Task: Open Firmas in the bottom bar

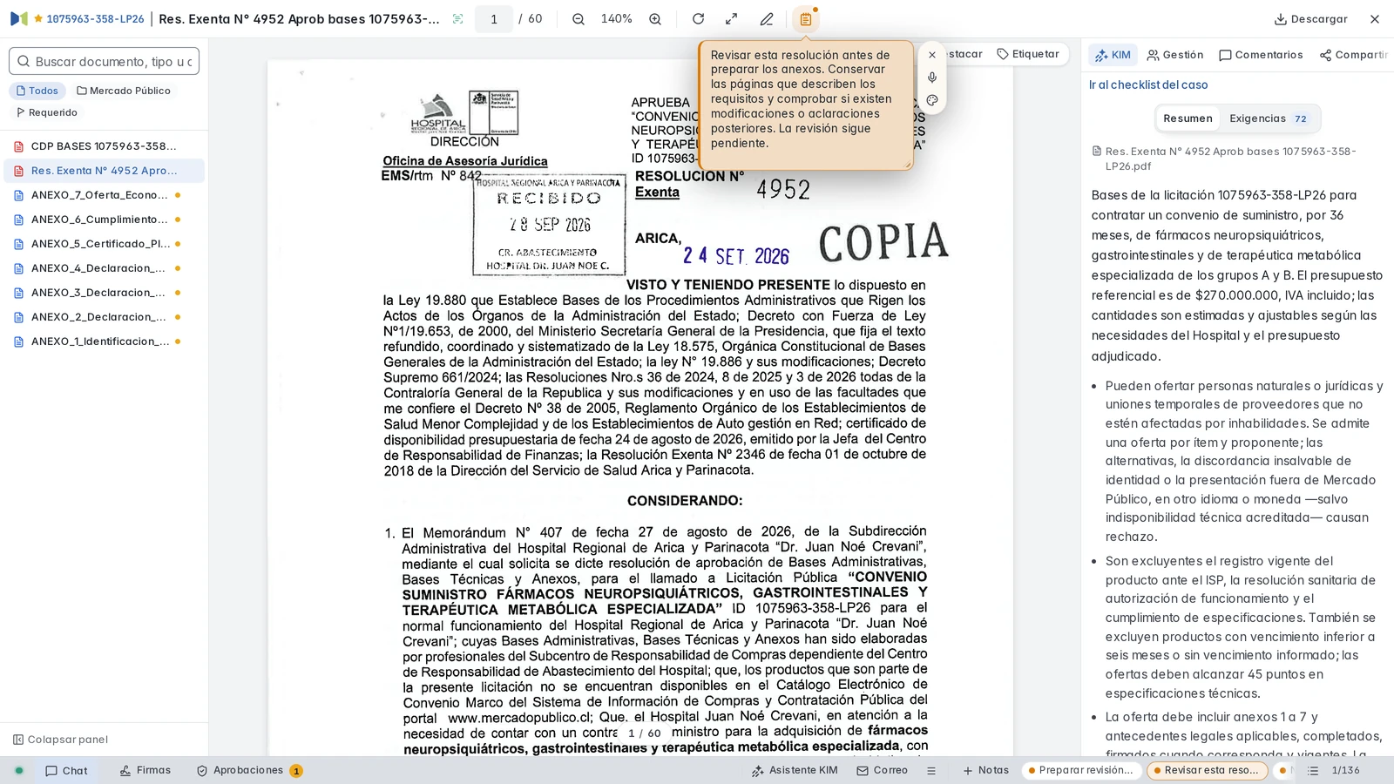Action: point(145,771)
